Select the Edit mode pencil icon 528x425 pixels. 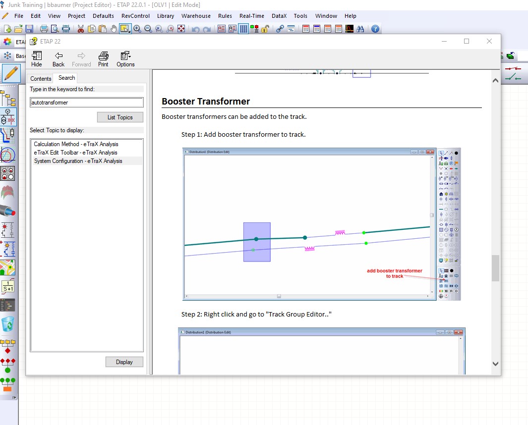[10, 74]
